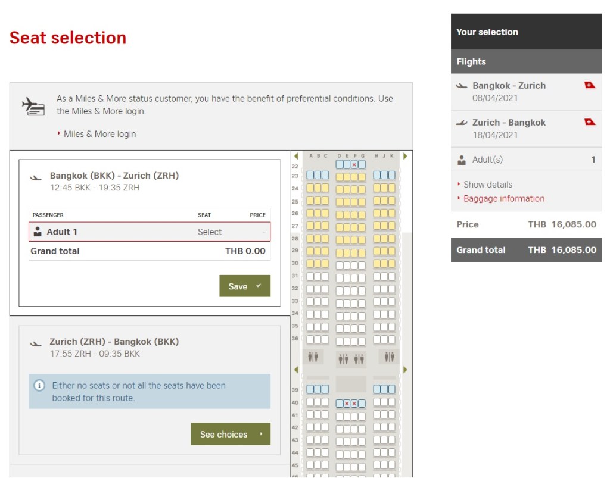Viewport: 610px width, 478px height.
Task: Click the green right arrow at row 22
Action: pos(406,157)
